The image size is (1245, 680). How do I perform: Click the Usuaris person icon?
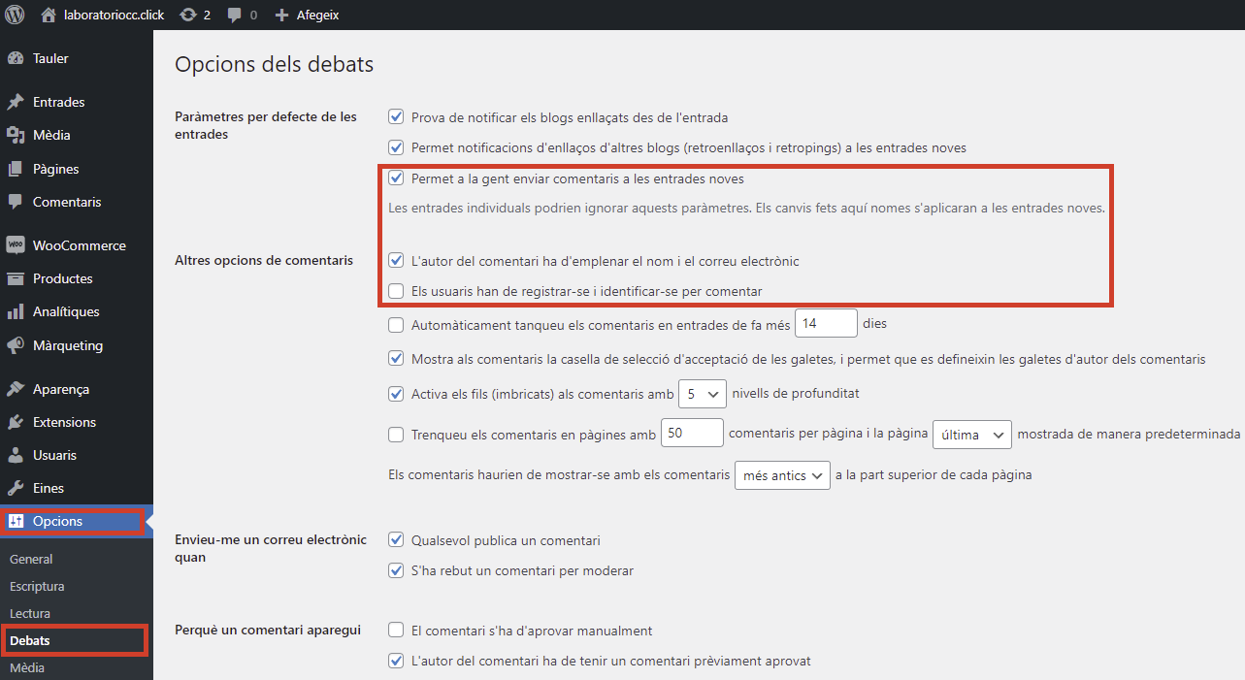tap(15, 455)
